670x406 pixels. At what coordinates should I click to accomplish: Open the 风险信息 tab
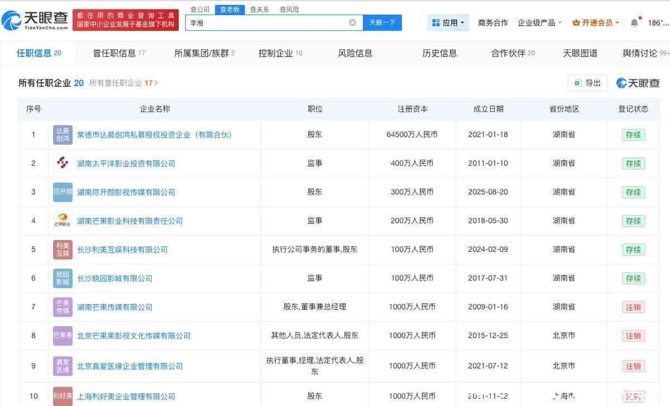[355, 53]
